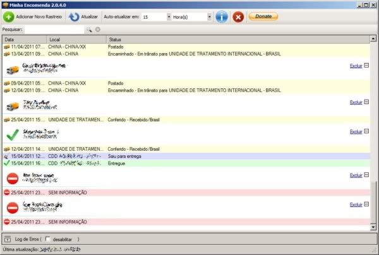Screen dimensions: 379x255
Task: Click small green check icon on Entregue row
Action: (7, 163)
